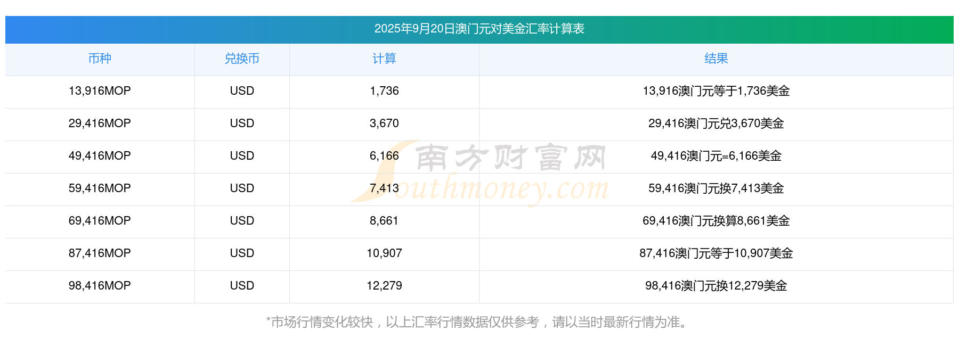
Task: Click the 87,416MOP cell
Action: [100, 253]
